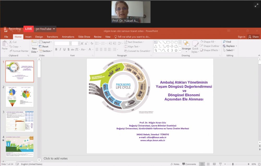Click the Bold formatting icon

click(56, 50)
